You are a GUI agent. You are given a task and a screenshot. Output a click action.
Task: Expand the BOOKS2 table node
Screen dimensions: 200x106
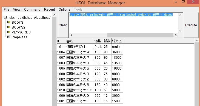[8, 27]
